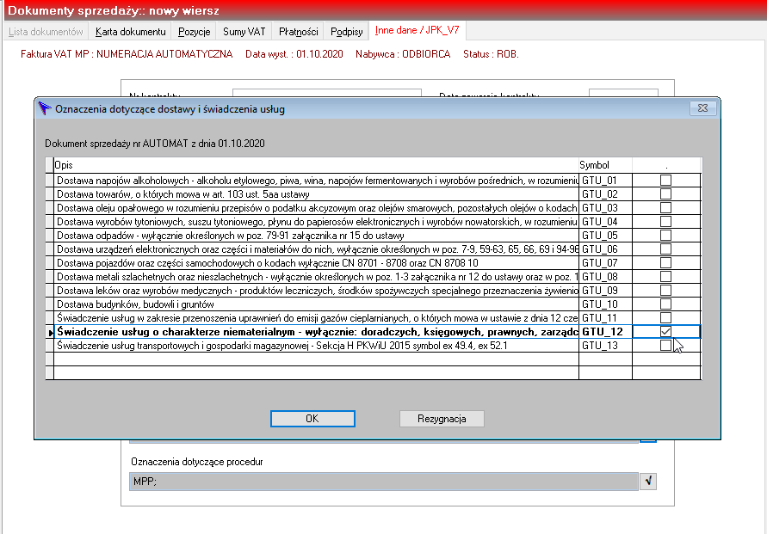767x534 pixels.
Task: Click checkmark button beside MPP procedures field
Action: click(x=648, y=482)
